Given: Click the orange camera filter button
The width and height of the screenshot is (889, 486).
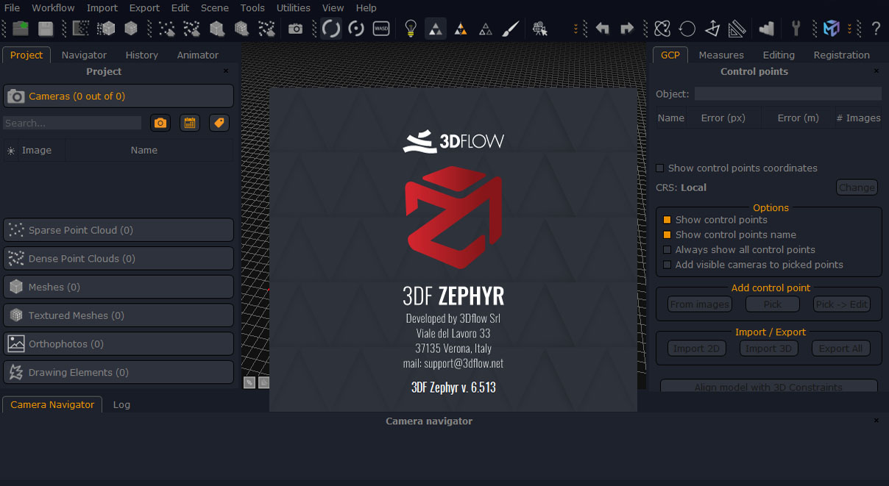Looking at the screenshot, I should coord(160,123).
